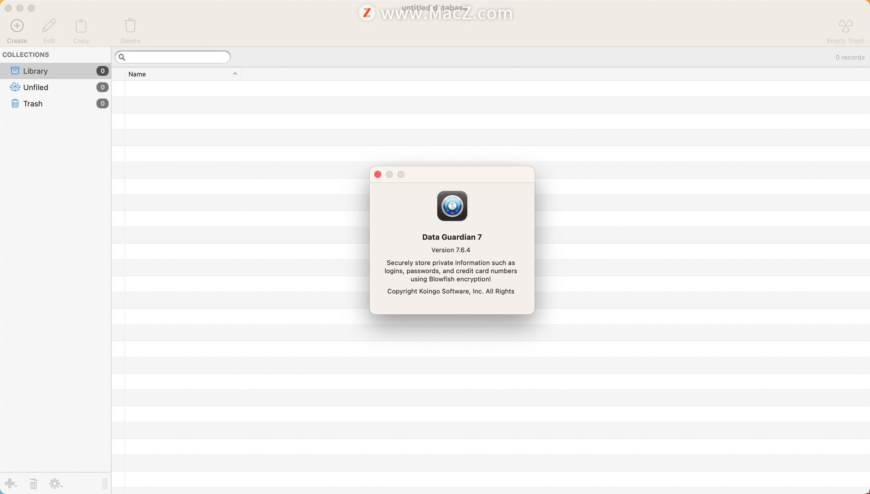Open the dropdown arrow beside the gear icon
This screenshot has height=494, width=870.
click(x=62, y=486)
